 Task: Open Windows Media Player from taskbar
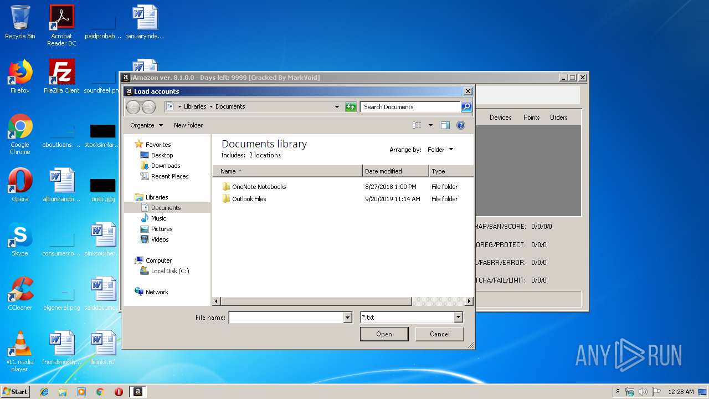coord(81,392)
